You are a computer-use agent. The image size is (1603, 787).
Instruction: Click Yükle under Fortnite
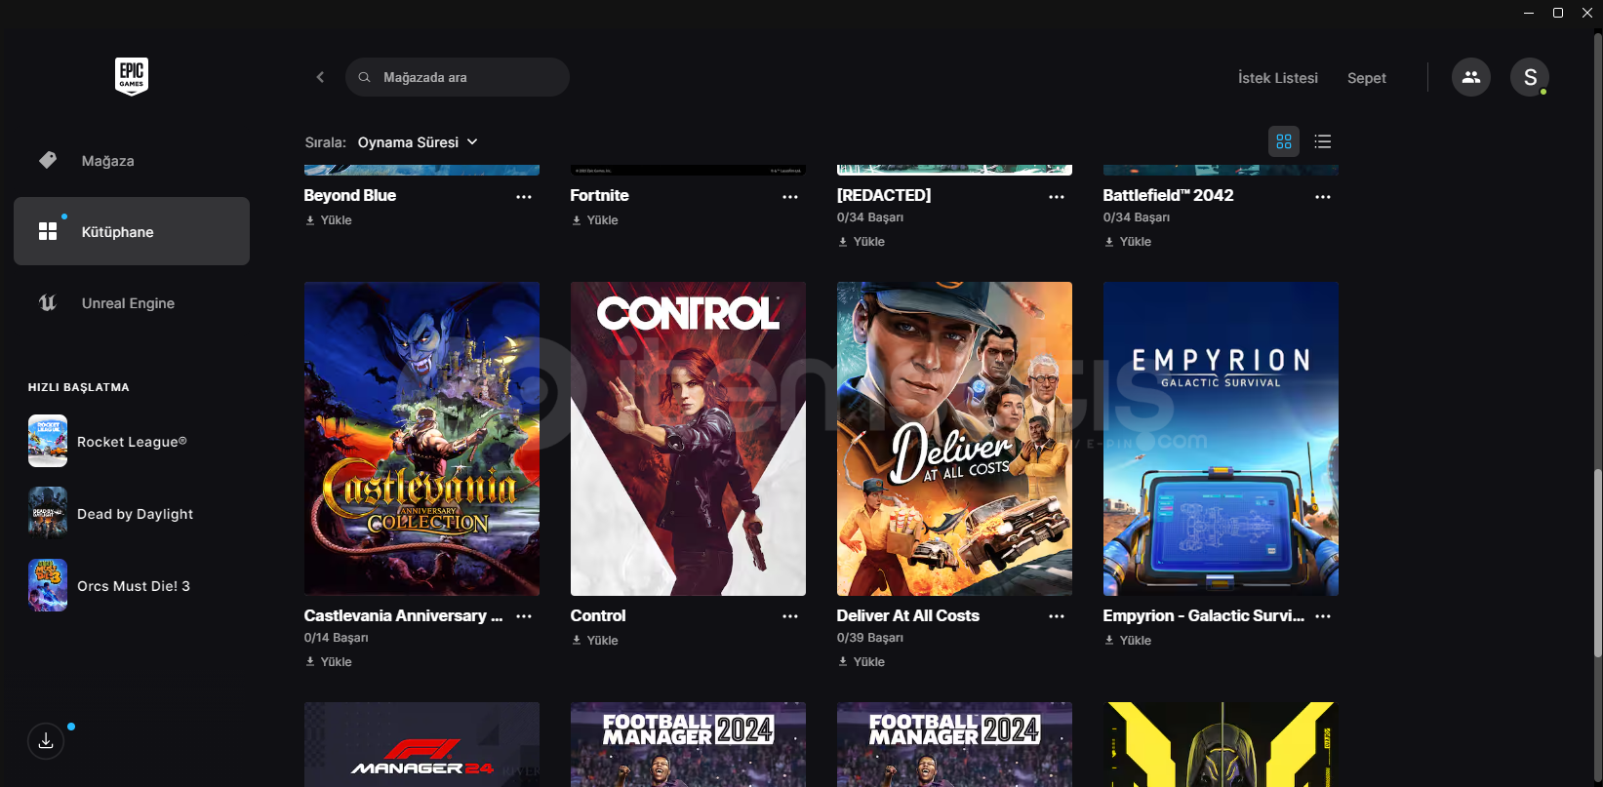click(x=595, y=220)
